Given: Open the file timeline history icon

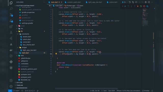Looking at the screenshot, I should [x=130, y=2].
